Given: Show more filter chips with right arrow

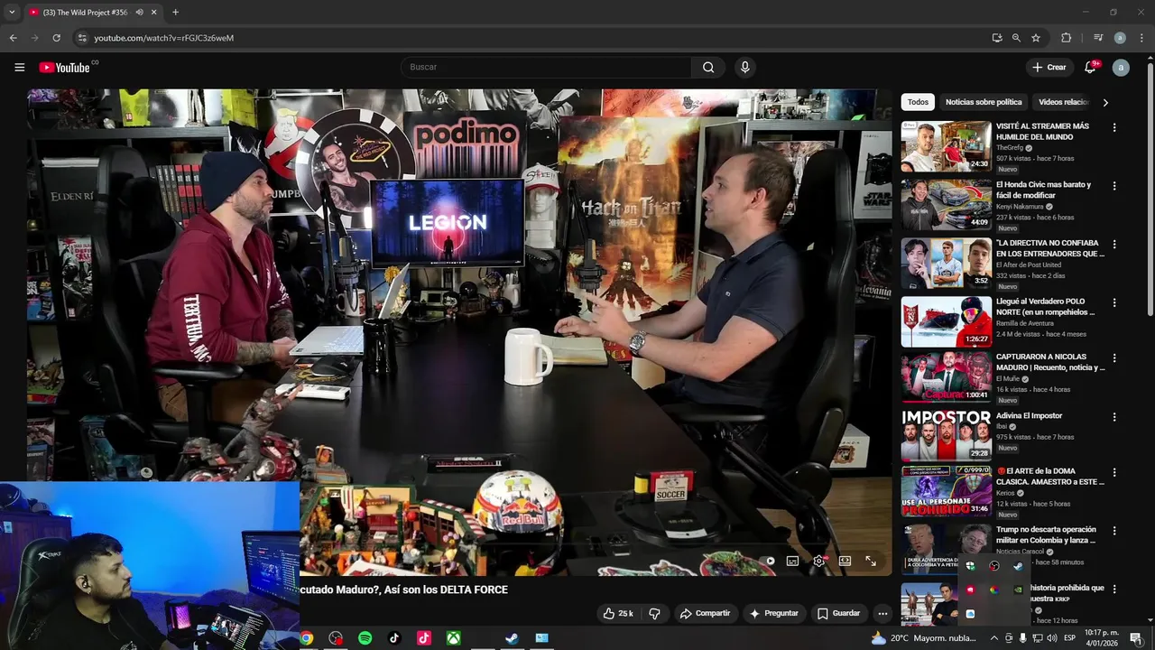Looking at the screenshot, I should [1105, 102].
